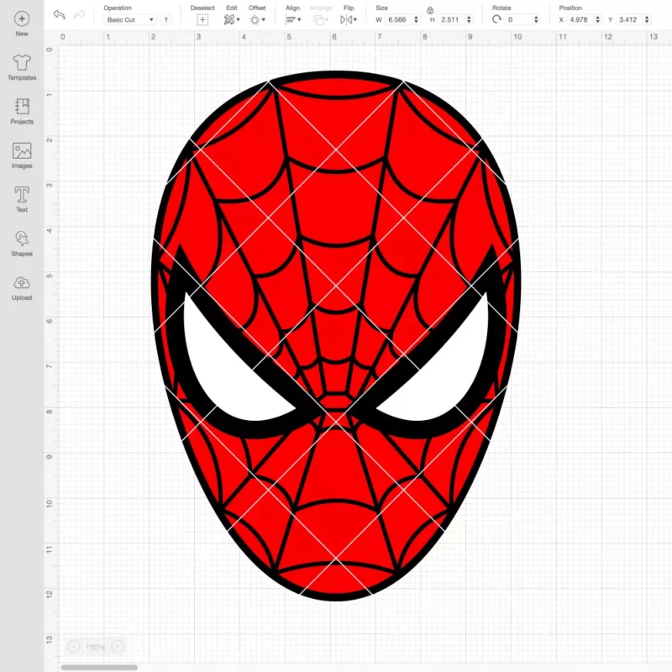Viewport: 672px width, 672px height.
Task: Open the Edit tools menu
Action: 232,19
